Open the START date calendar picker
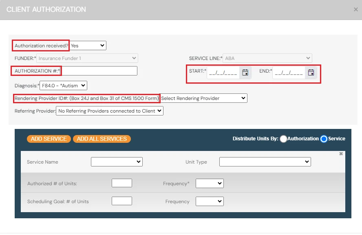Screen dimensions: 362x235 [x=245, y=73]
